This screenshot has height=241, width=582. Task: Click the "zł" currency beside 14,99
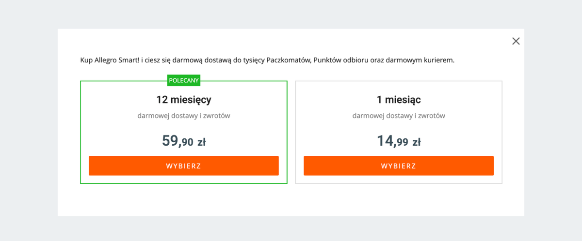(416, 142)
